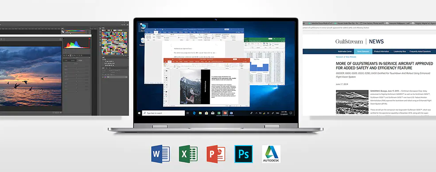Click the Autodesk logo icon
Viewport: 436px width, 172px height.
point(271,154)
